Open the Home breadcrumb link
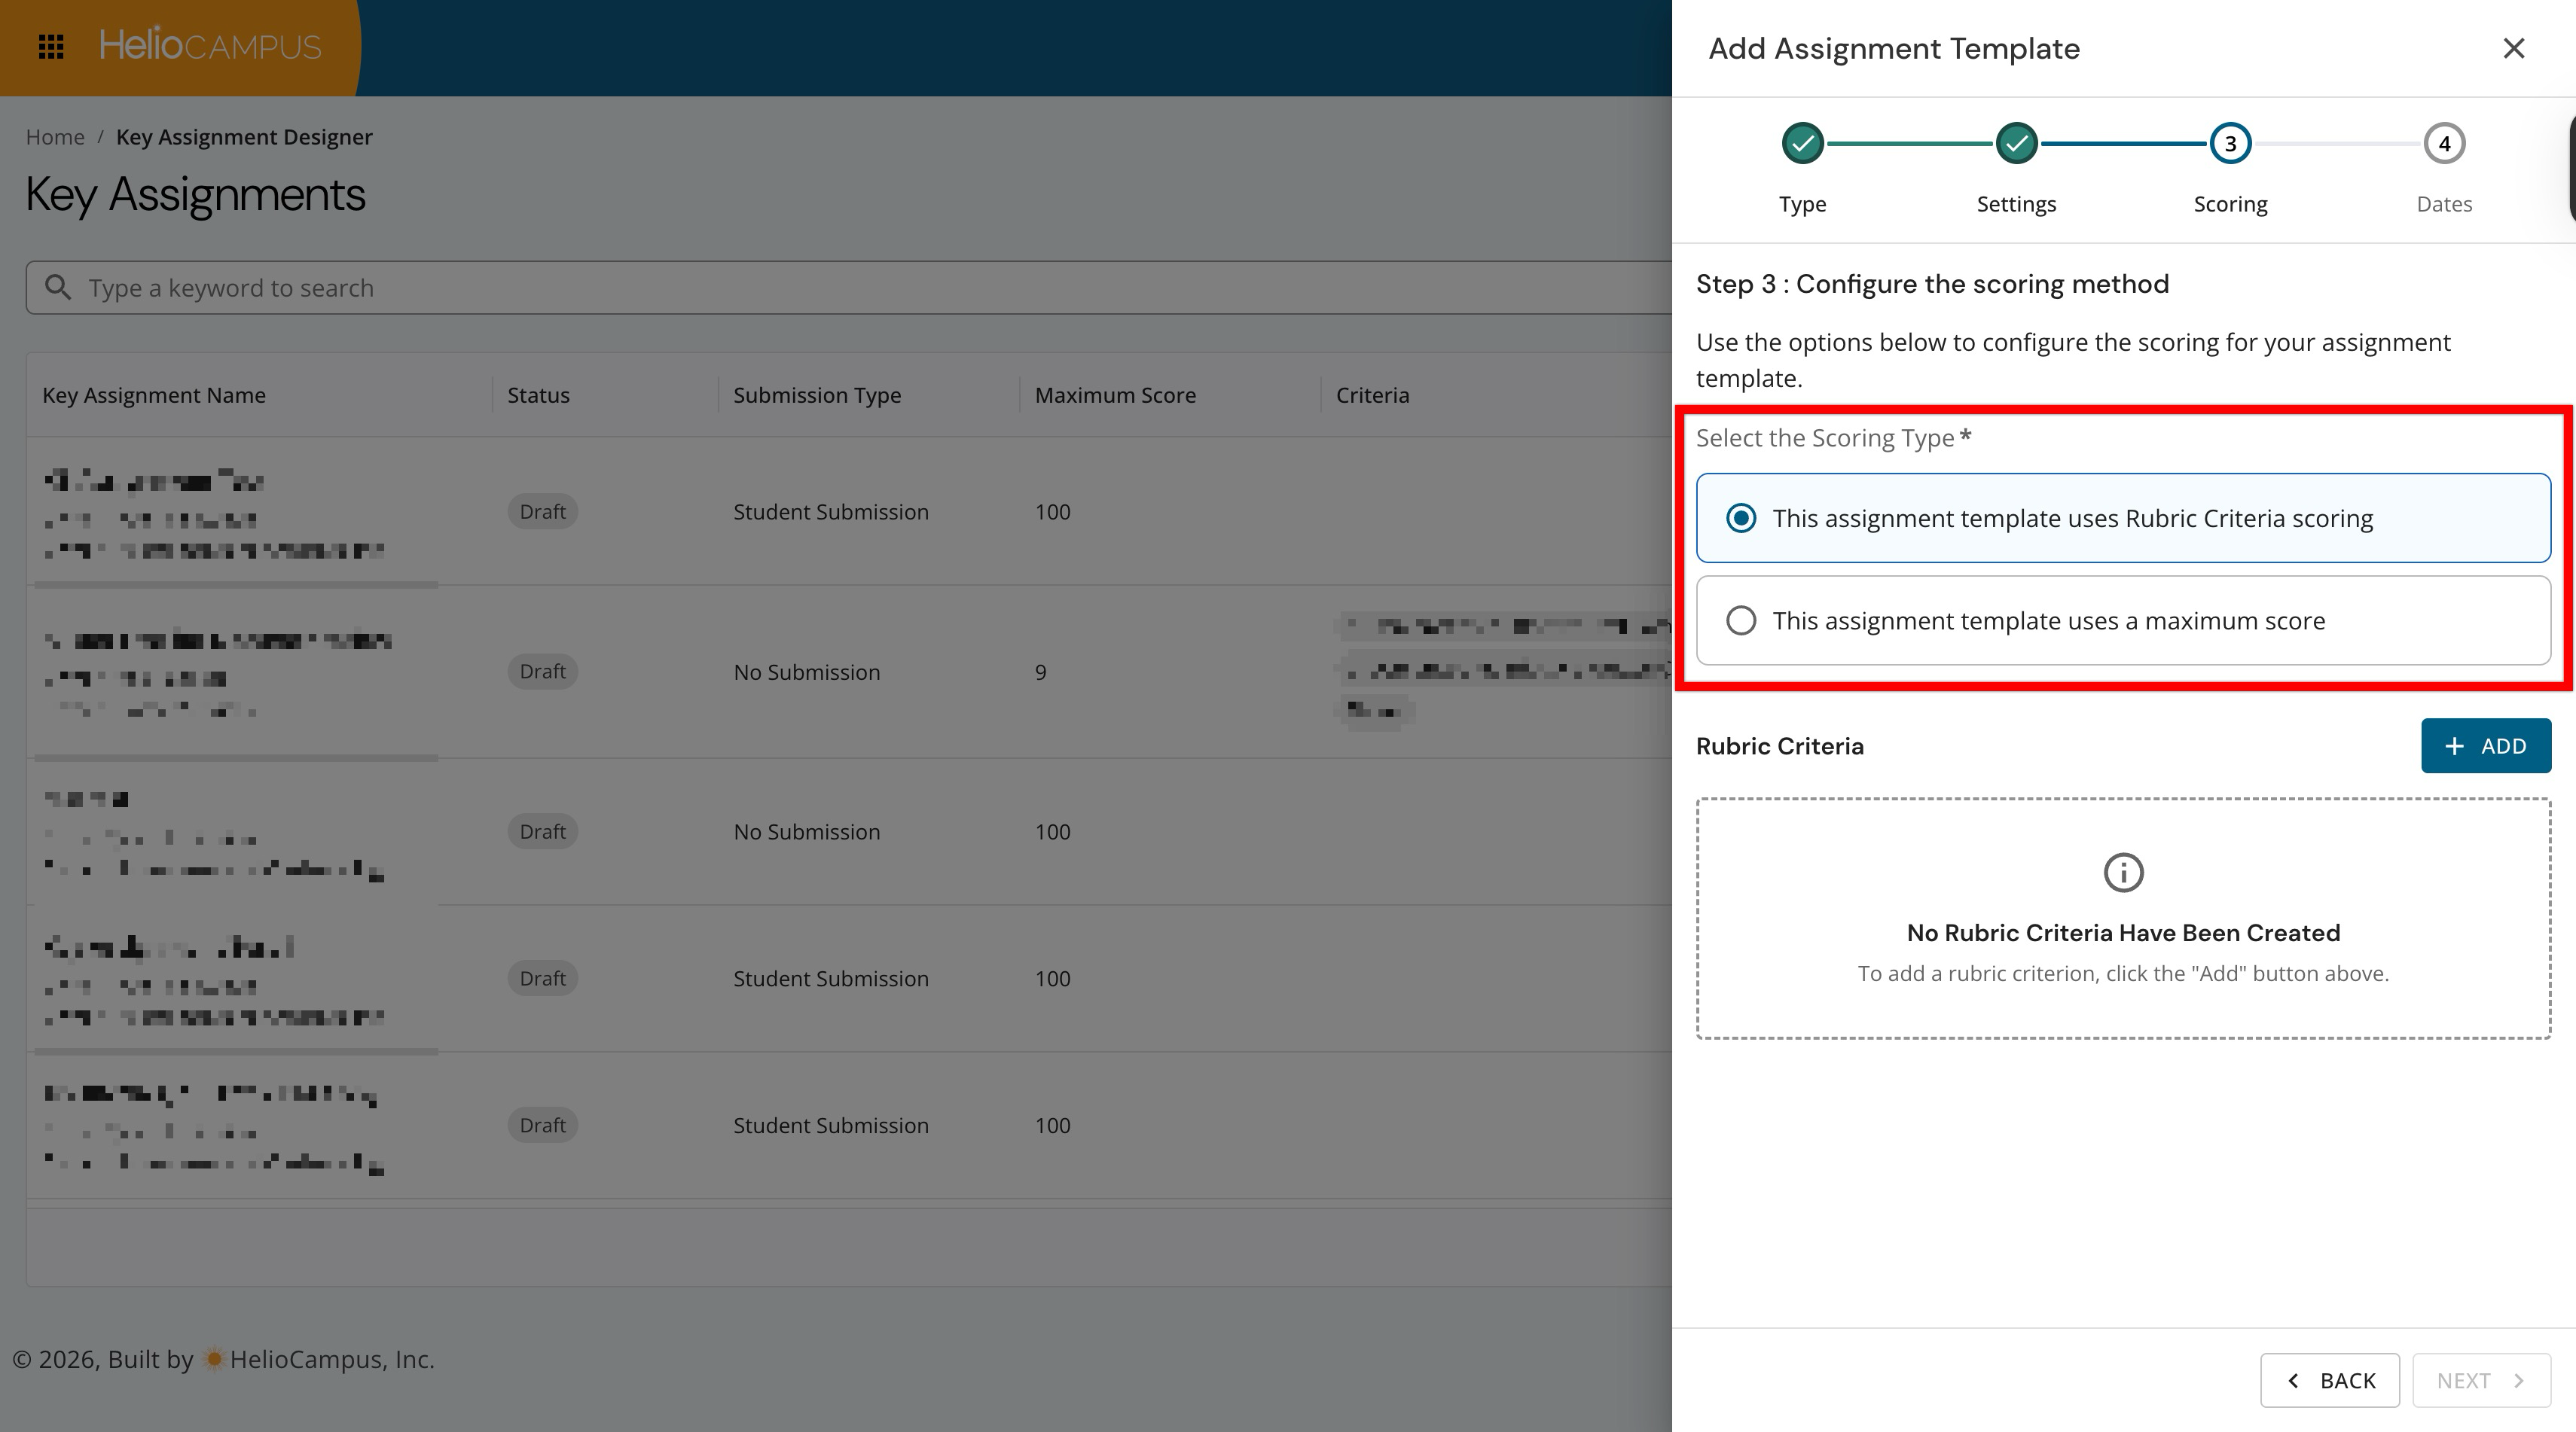 click(x=55, y=137)
